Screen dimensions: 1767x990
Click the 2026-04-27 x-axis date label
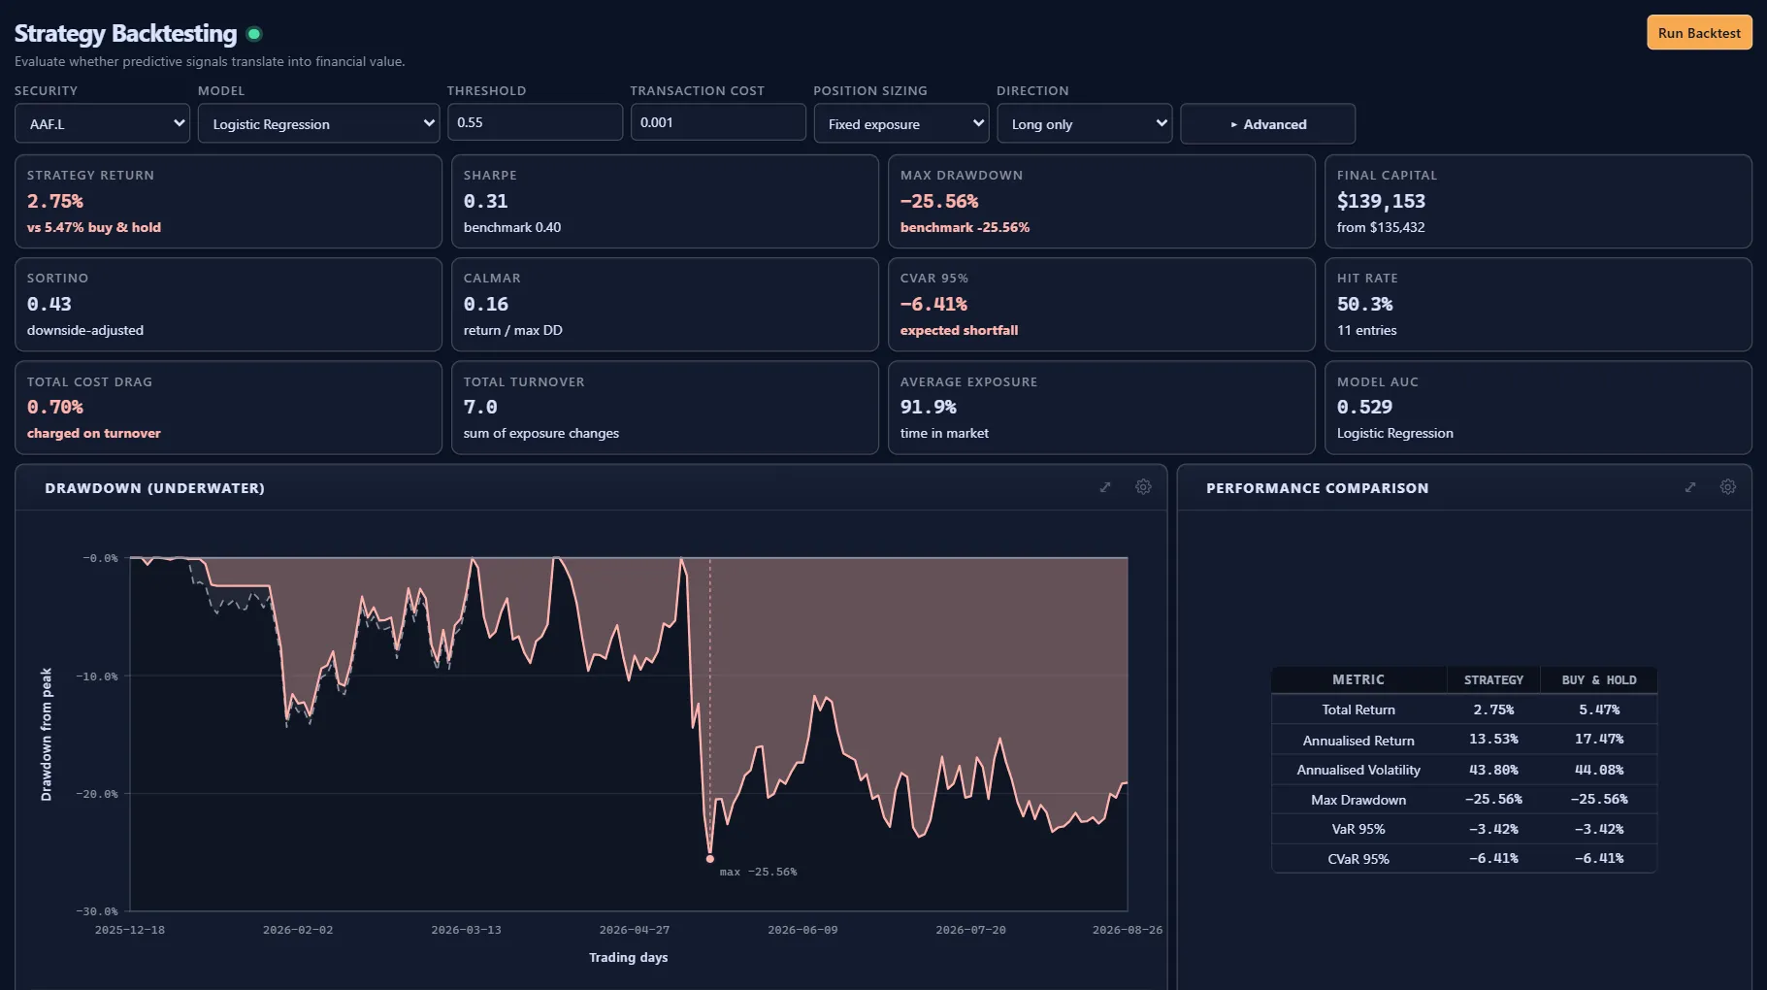[x=635, y=930]
